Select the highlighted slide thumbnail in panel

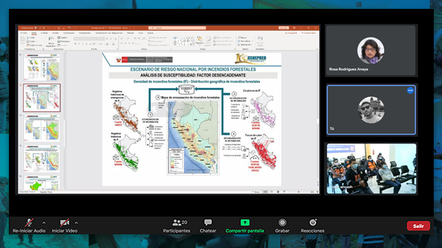(42, 98)
